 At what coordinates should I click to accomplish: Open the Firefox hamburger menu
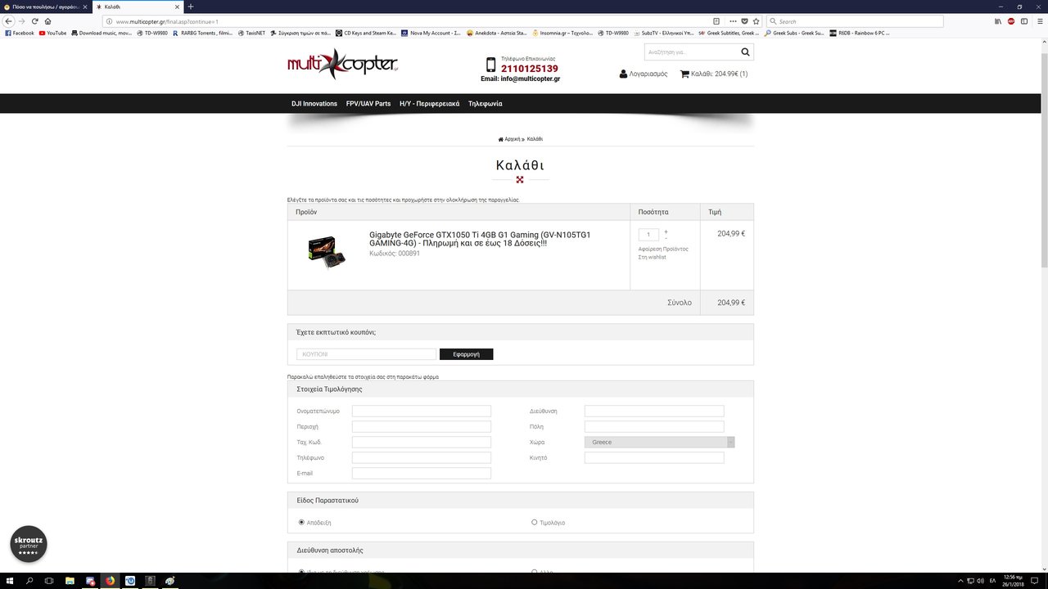[x=1038, y=21]
